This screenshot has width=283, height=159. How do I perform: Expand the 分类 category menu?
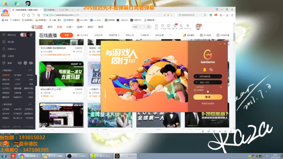(69, 27)
